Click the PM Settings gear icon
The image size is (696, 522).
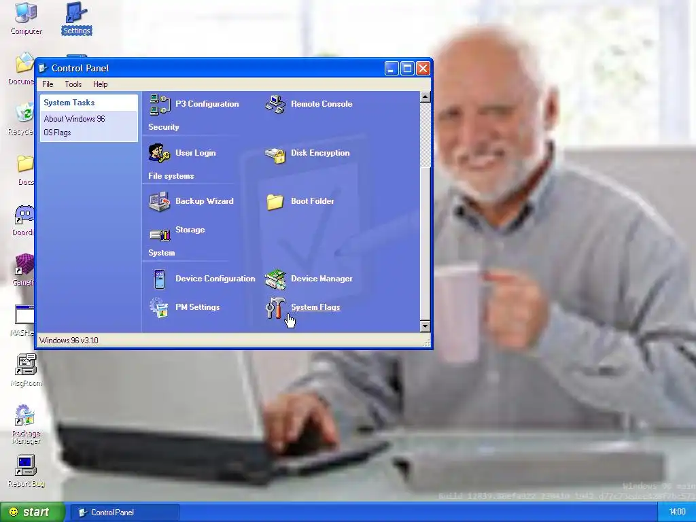point(159,308)
